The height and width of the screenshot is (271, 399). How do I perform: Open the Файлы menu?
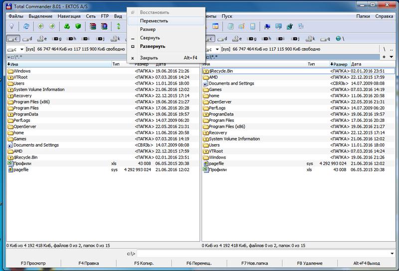point(16,16)
